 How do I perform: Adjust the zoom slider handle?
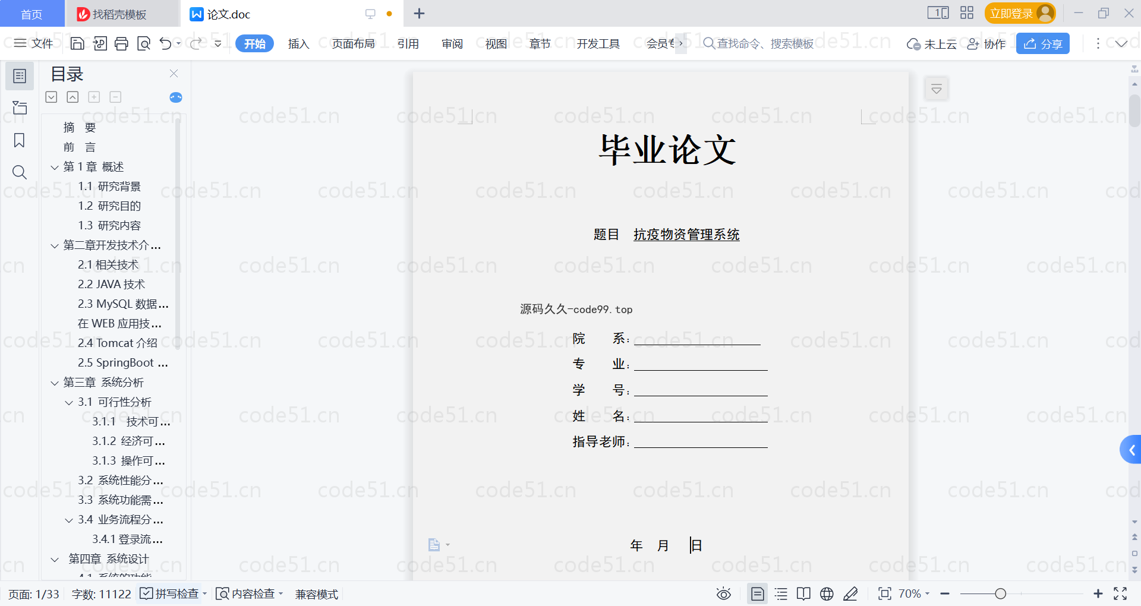click(1000, 594)
